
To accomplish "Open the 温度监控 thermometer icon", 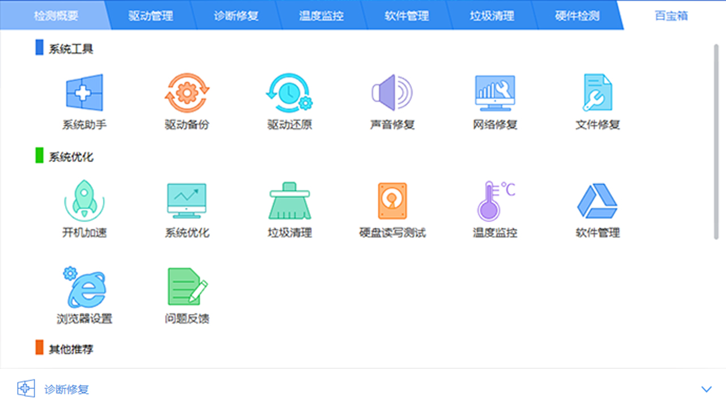I will [x=495, y=201].
